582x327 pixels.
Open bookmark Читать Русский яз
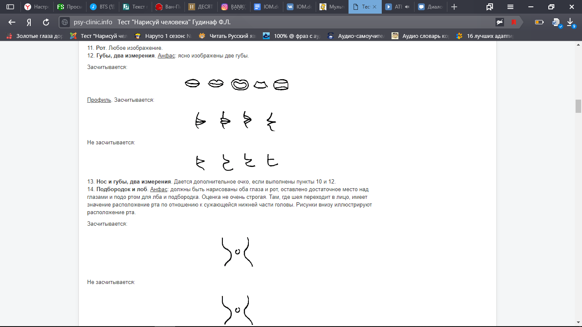(228, 36)
